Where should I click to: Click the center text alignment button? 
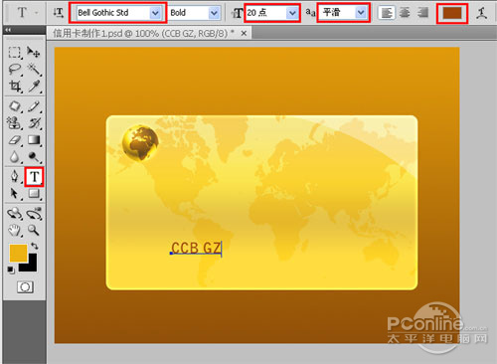(405, 13)
